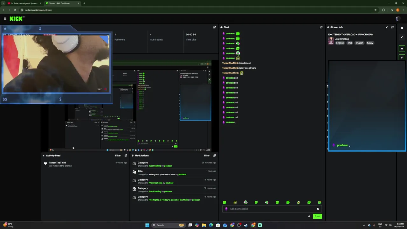Insert the second olive robot quick emote
This screenshot has width=407, height=229.
[235, 202]
